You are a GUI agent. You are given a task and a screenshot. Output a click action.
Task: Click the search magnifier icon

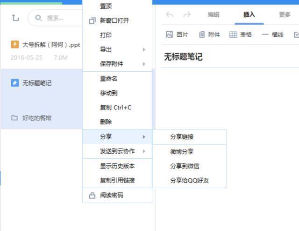pyautogui.click(x=38, y=18)
